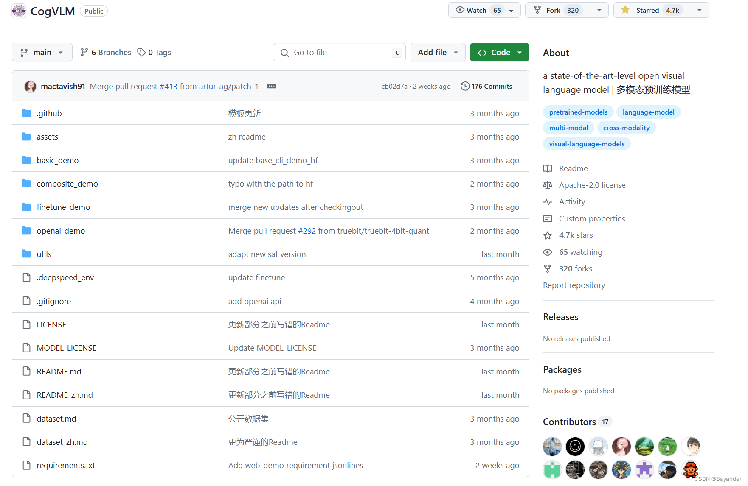The image size is (748, 486).
Task: Select the pretrained-models topic tag
Action: tap(578, 112)
